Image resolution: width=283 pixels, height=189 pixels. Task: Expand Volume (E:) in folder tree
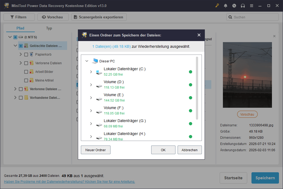pos(91,98)
